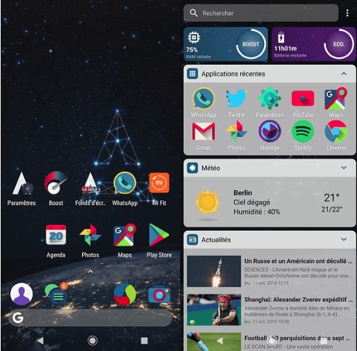Open the Berlin weather details
The height and width of the screenshot is (351, 357).
(x=269, y=202)
